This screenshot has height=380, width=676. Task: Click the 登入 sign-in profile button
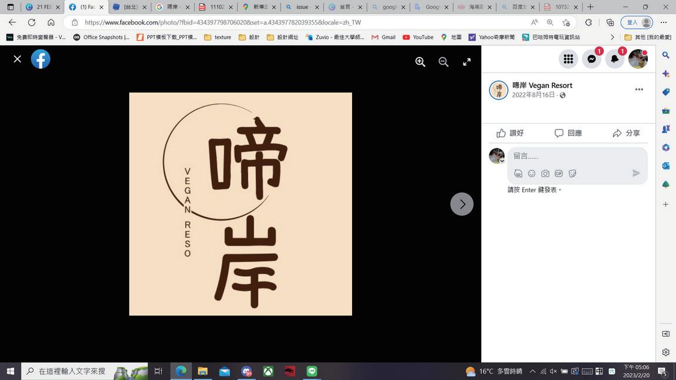637,22
